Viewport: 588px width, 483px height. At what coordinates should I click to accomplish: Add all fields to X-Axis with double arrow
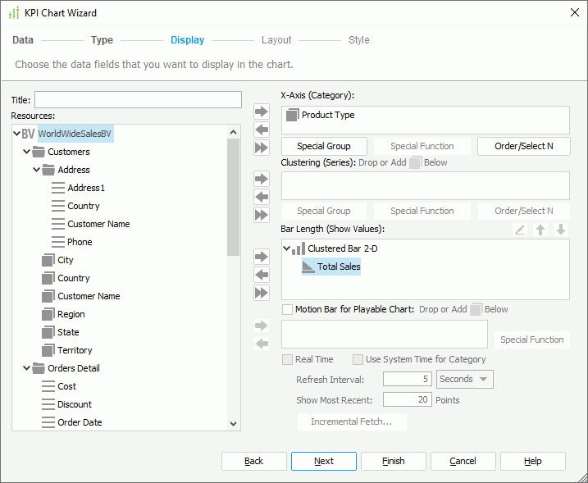pos(262,148)
